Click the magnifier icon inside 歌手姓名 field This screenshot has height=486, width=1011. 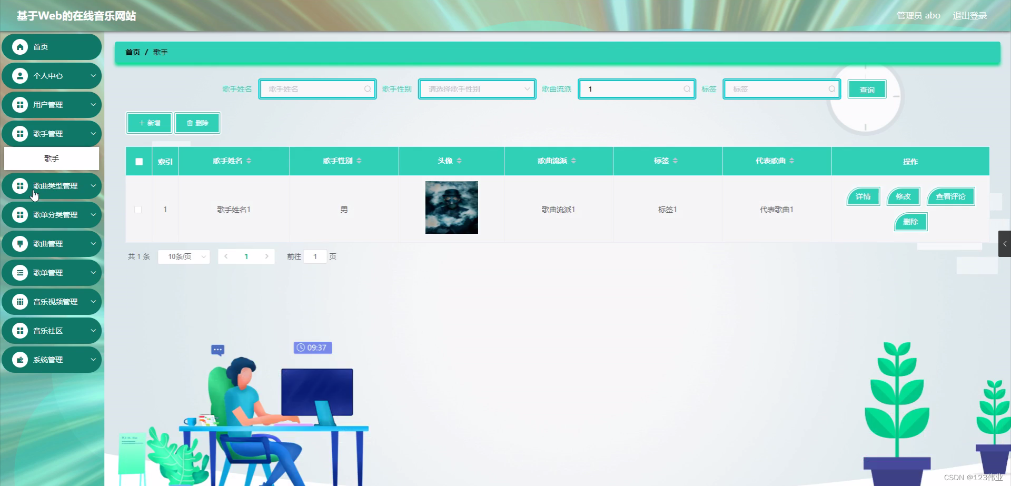[367, 89]
